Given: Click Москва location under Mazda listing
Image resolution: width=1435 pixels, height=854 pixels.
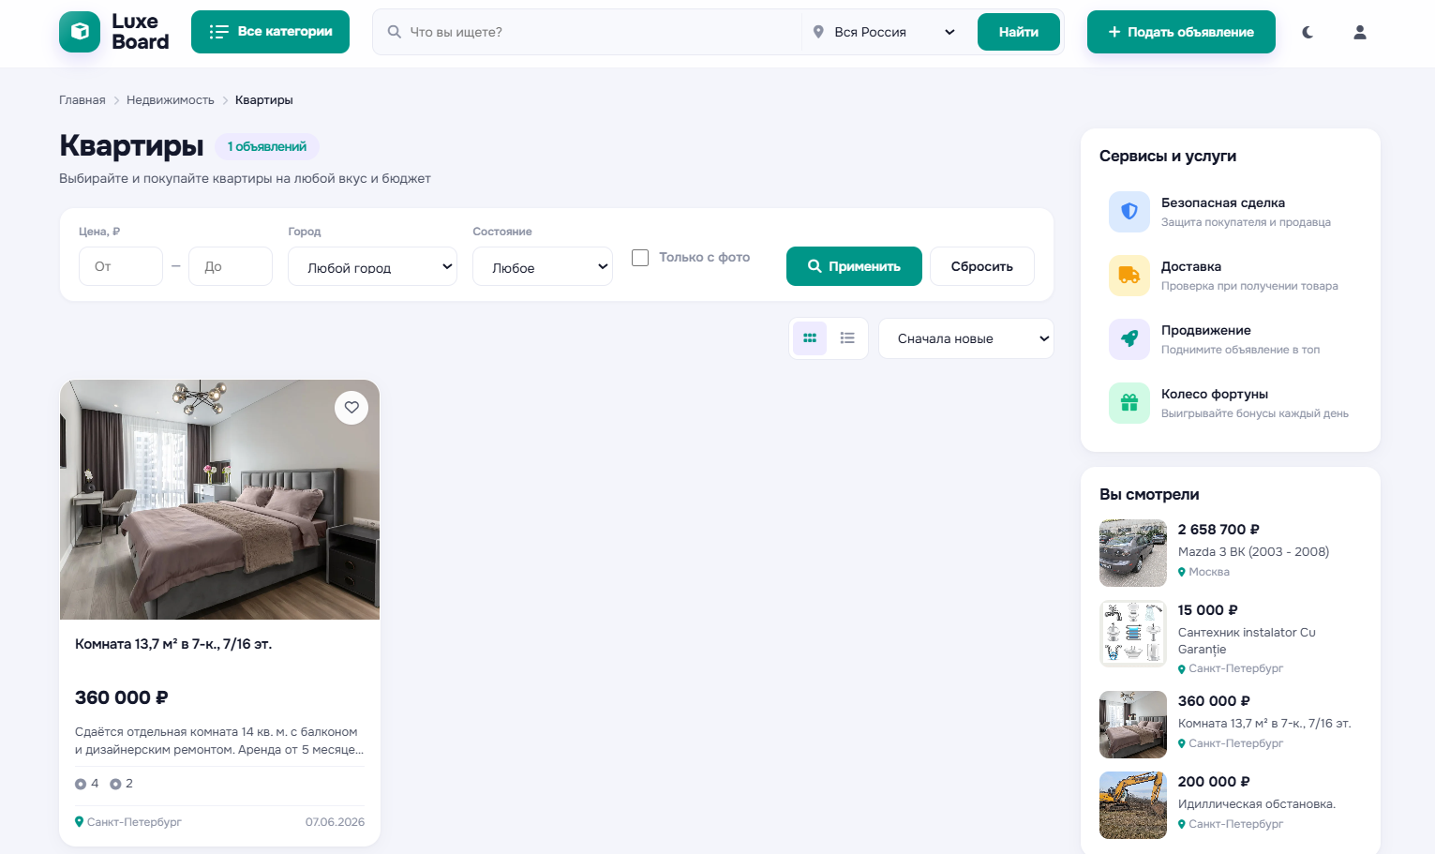Looking at the screenshot, I should (1209, 572).
